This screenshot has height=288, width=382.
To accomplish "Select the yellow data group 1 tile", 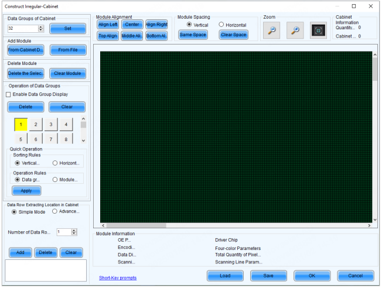I will pos(21,124).
